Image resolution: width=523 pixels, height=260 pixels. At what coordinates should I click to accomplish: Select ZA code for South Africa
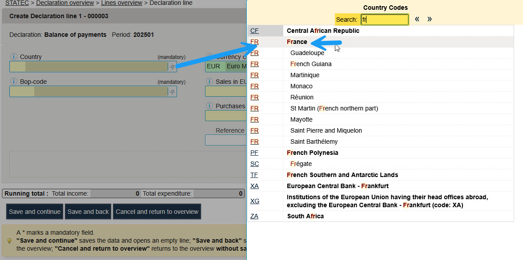click(254, 216)
